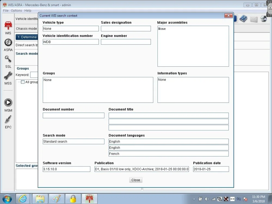
Task: Click the 'Document languages' label
Action: coord(127,135)
